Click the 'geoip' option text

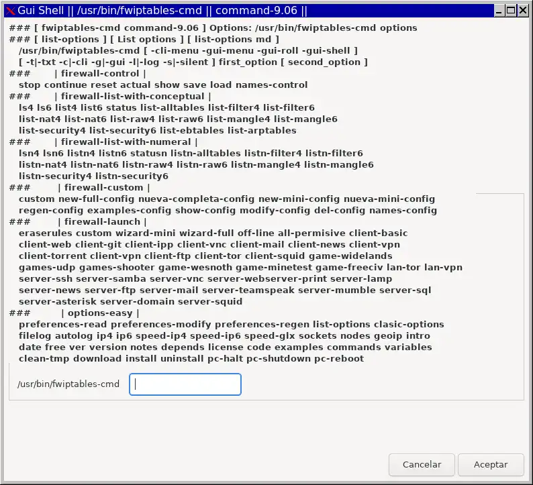[x=388, y=336]
